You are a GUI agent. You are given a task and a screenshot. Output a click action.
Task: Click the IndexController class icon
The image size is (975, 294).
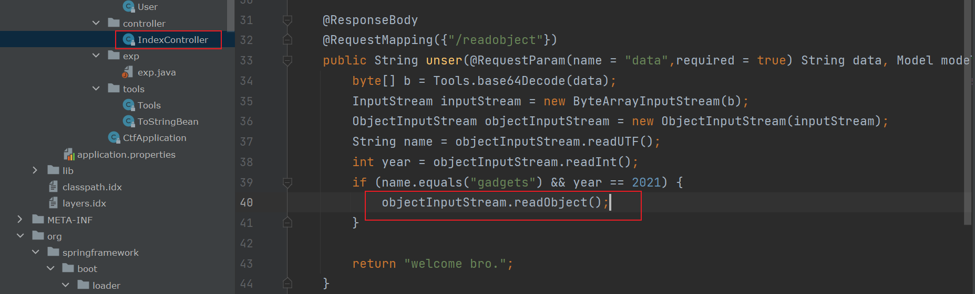click(129, 39)
